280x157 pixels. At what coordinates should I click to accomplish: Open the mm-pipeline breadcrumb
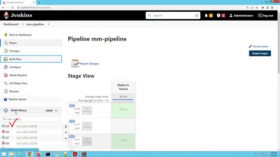click(35, 24)
